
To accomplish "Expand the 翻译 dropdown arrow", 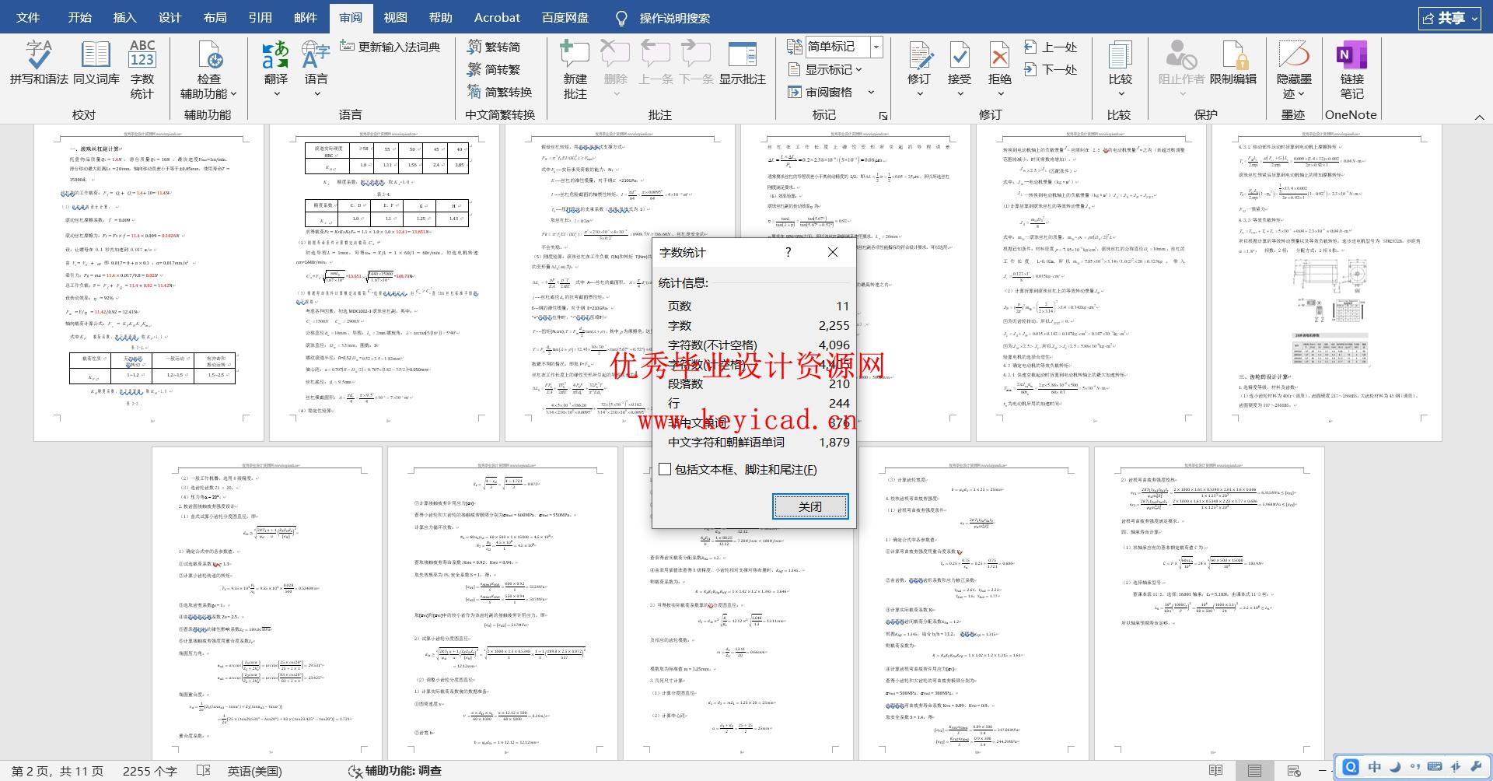I will pyautogui.click(x=276, y=94).
